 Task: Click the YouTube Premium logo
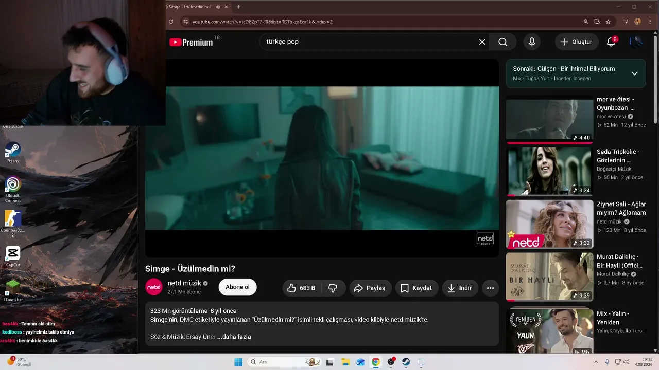[x=191, y=42]
